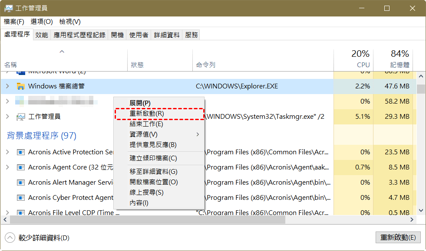Select the Acronis Cyber Protect Agent row
The image size is (426, 251).
point(208,198)
